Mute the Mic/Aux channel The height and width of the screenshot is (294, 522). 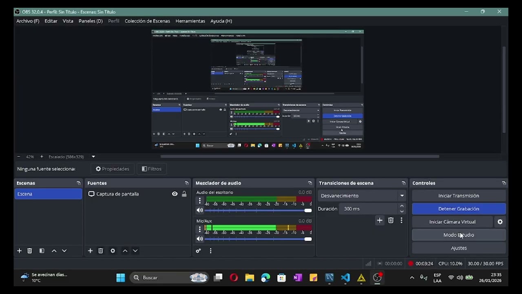(x=200, y=239)
